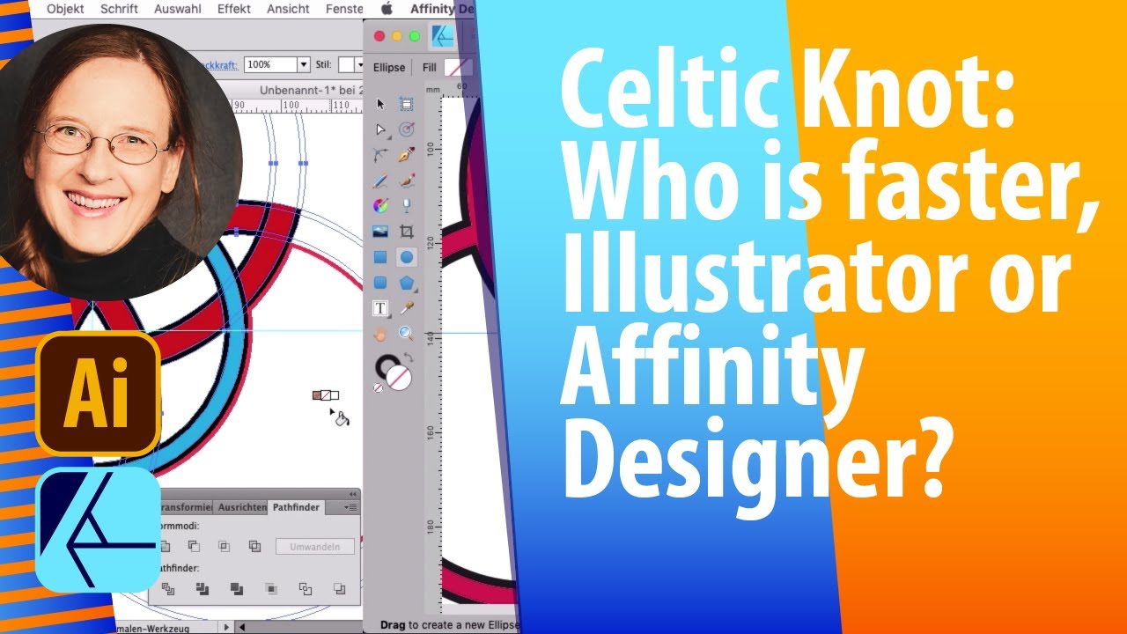The width and height of the screenshot is (1127, 634).
Task: Apply fourth Pathfinder crop icon
Action: coord(271,588)
